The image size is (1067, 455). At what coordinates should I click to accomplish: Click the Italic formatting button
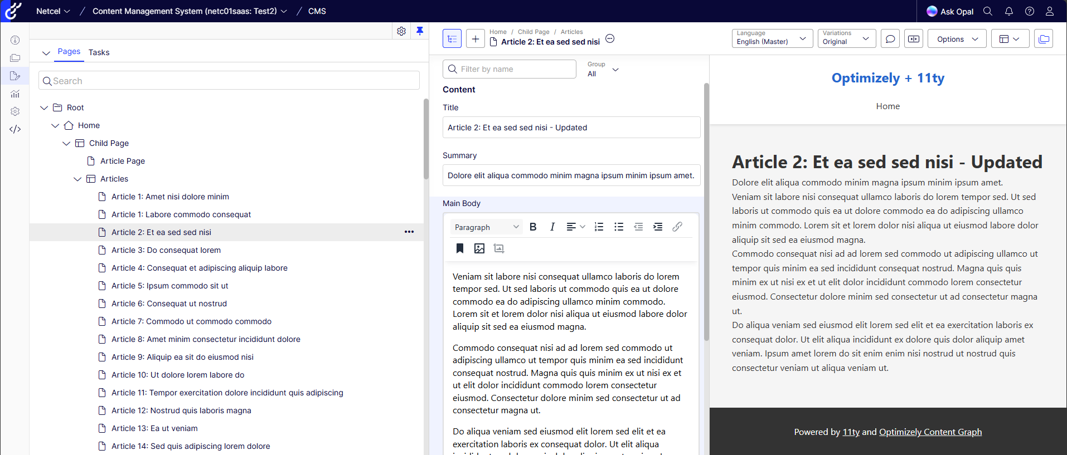(552, 227)
